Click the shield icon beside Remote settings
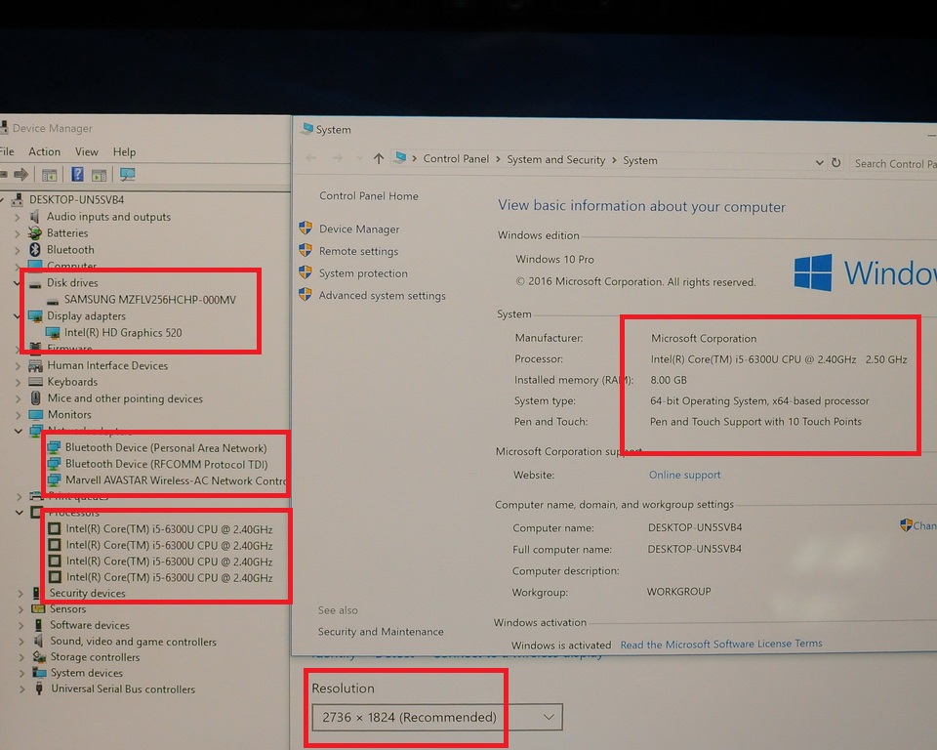 click(306, 250)
